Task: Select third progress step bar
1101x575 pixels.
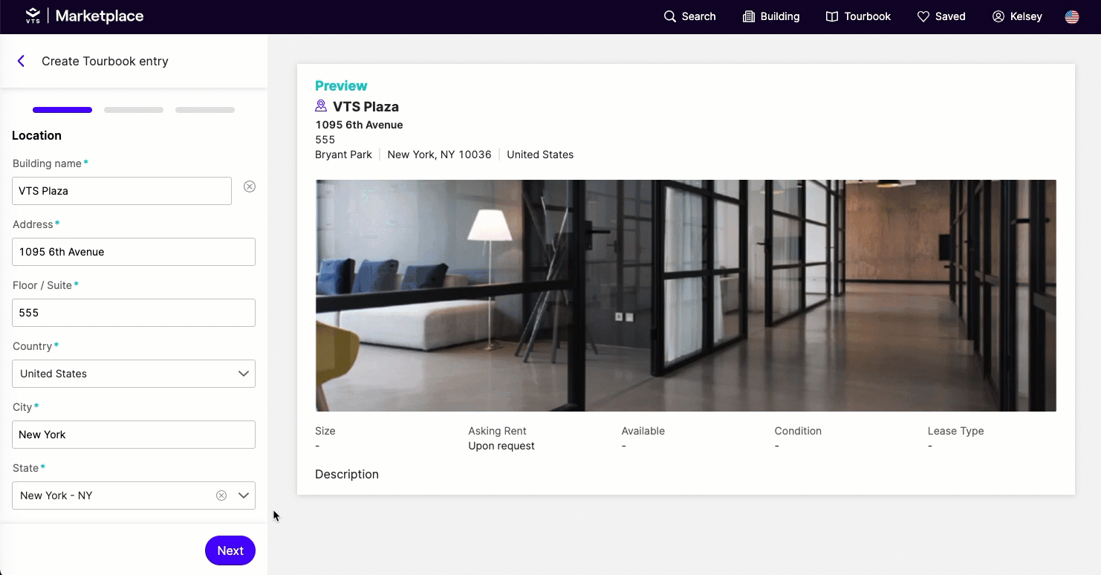Action: [x=205, y=110]
